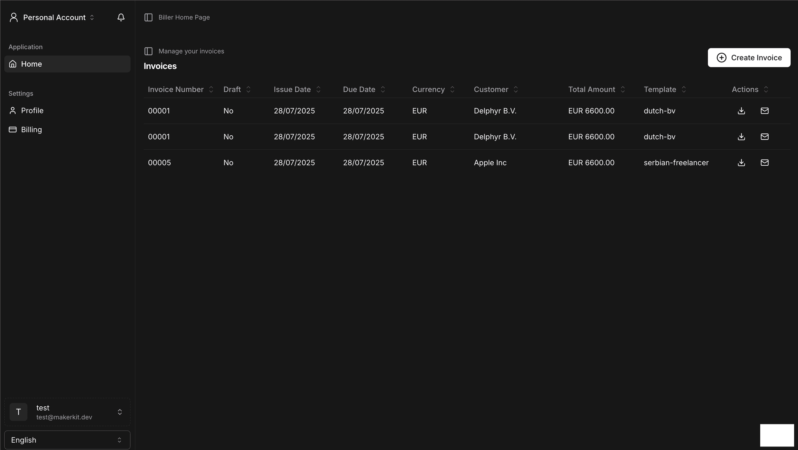Click the Billing card icon

12,129
